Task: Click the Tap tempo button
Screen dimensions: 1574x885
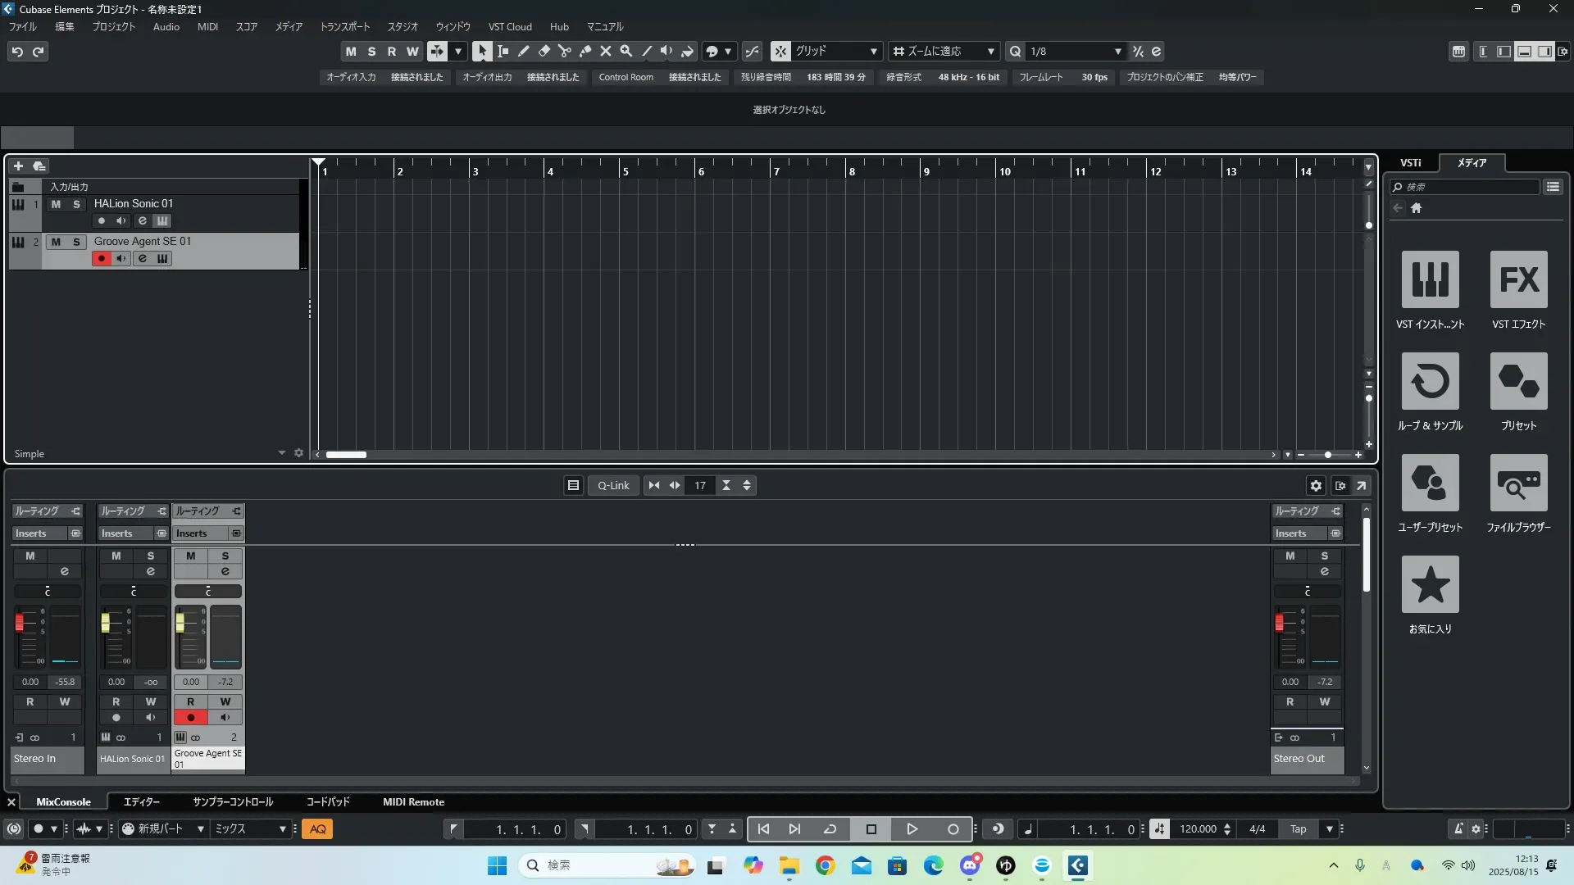Action: 1298,829
